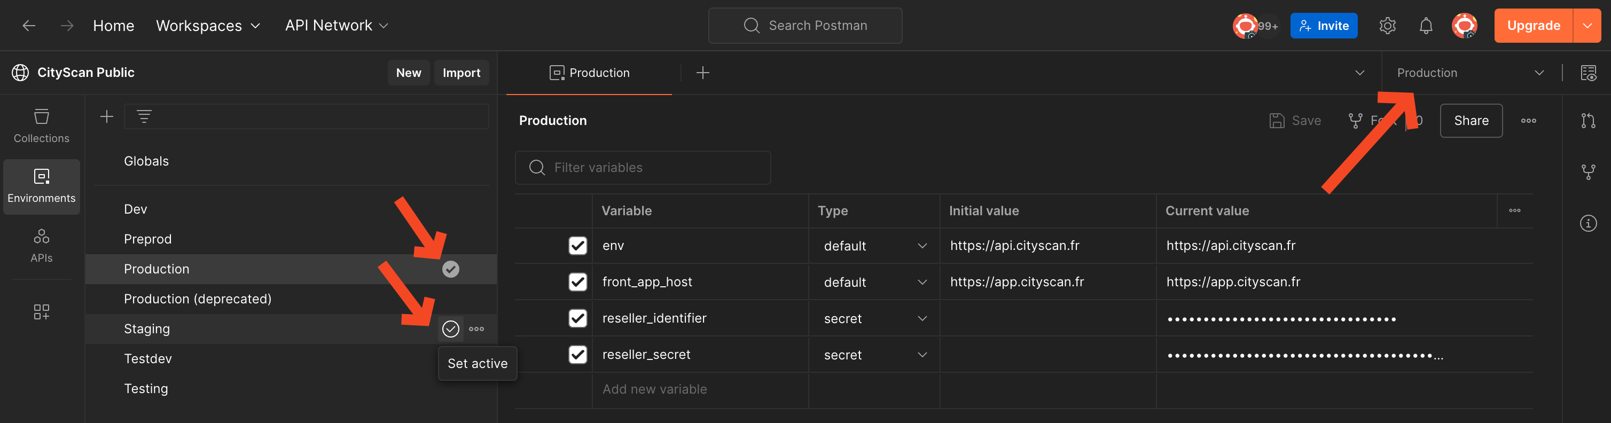Open environment quick look icon

click(x=1589, y=73)
